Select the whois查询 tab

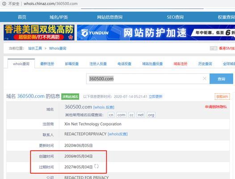pos(21,64)
